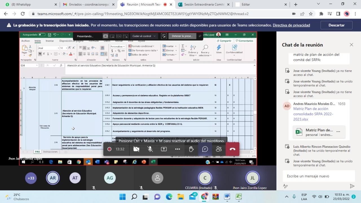This screenshot has height=203, width=361.
Task: Open Insertar ribbon tab in Excel
Action: point(50,41)
